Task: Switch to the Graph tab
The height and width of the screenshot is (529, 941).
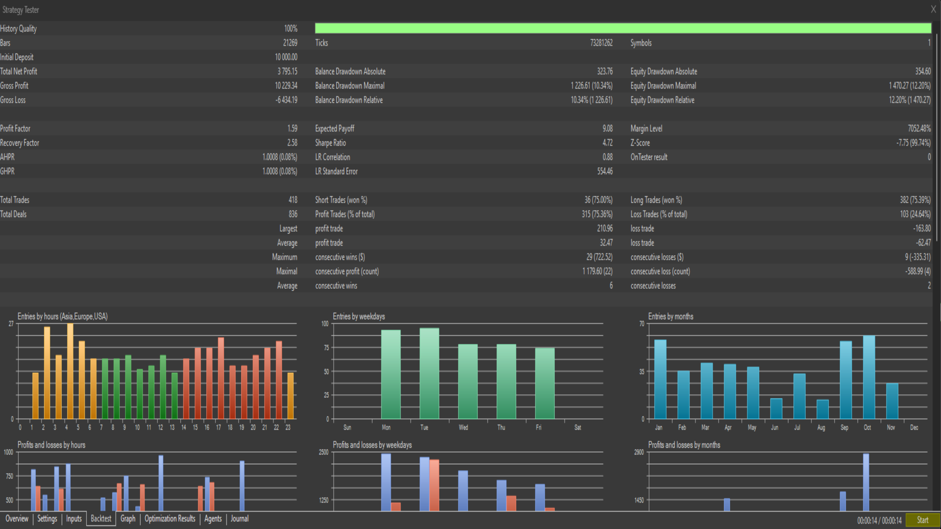Action: click(x=128, y=519)
